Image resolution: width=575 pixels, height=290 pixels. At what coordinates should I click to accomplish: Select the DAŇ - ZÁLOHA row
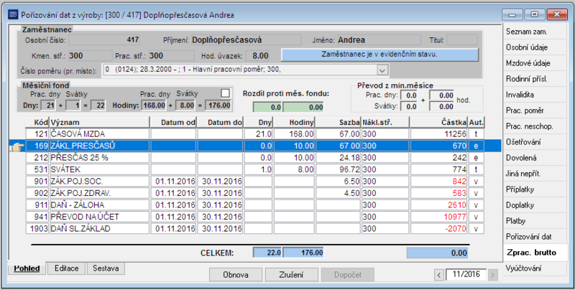(x=255, y=205)
